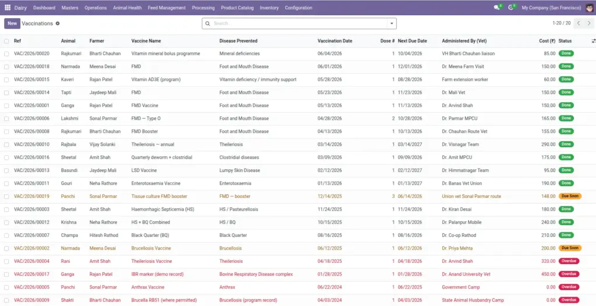Expand the search options dropdown arrow
The image size is (596, 306).
[392, 24]
